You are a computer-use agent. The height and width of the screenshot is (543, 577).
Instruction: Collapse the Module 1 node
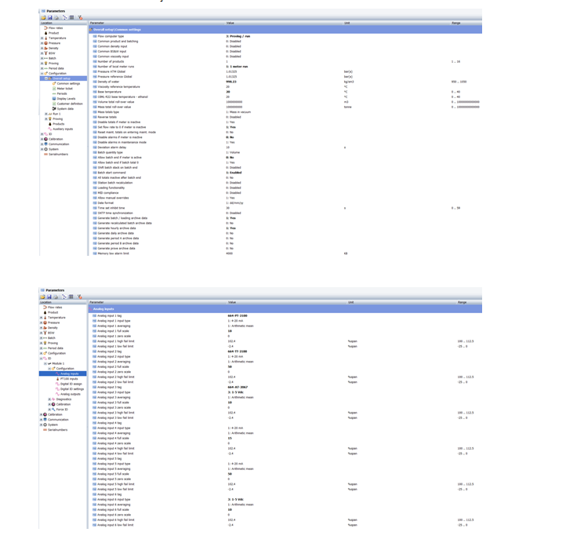coord(45,363)
